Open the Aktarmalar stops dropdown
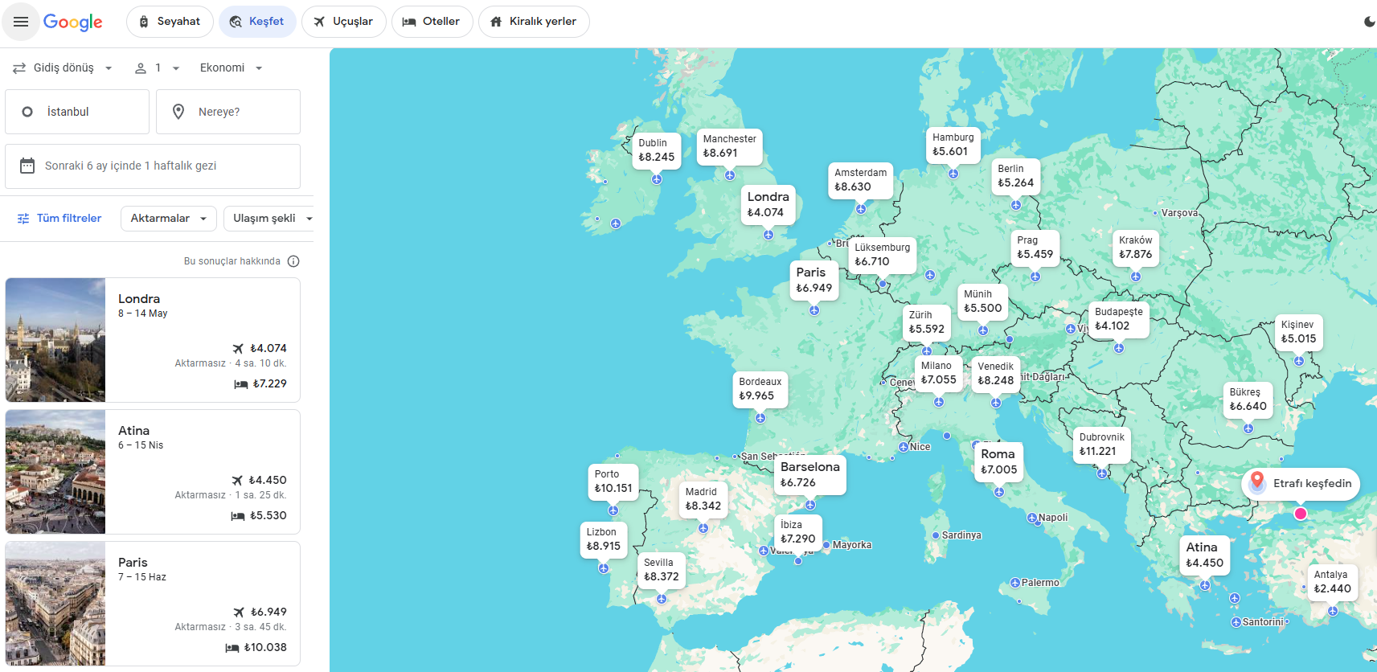 pos(168,218)
